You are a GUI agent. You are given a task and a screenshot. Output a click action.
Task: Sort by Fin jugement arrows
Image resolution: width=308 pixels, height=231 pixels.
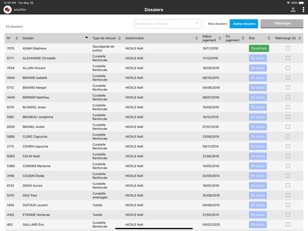[243, 38]
